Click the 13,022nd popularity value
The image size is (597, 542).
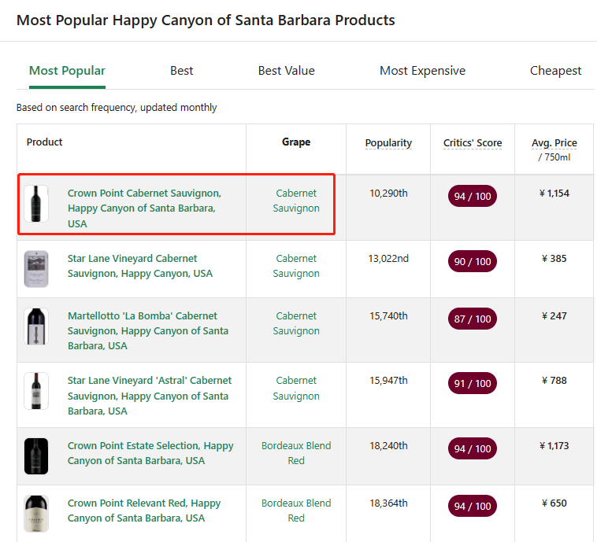point(388,259)
